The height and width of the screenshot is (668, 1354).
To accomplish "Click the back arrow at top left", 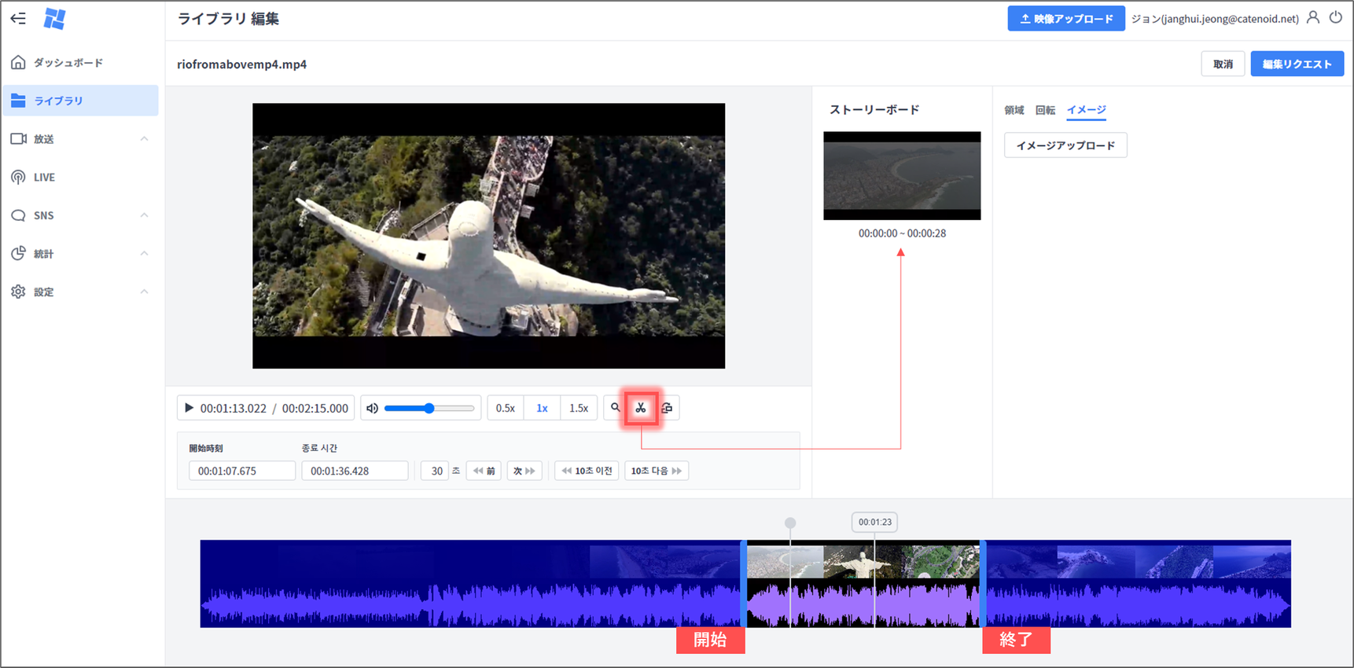I will pyautogui.click(x=18, y=18).
